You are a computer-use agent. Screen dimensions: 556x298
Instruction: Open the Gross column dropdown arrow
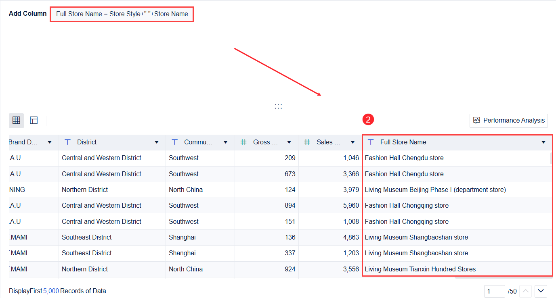pos(289,142)
